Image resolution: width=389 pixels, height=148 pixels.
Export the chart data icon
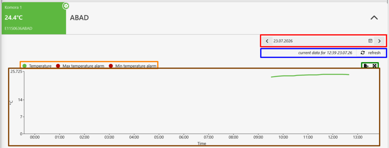click(366, 66)
